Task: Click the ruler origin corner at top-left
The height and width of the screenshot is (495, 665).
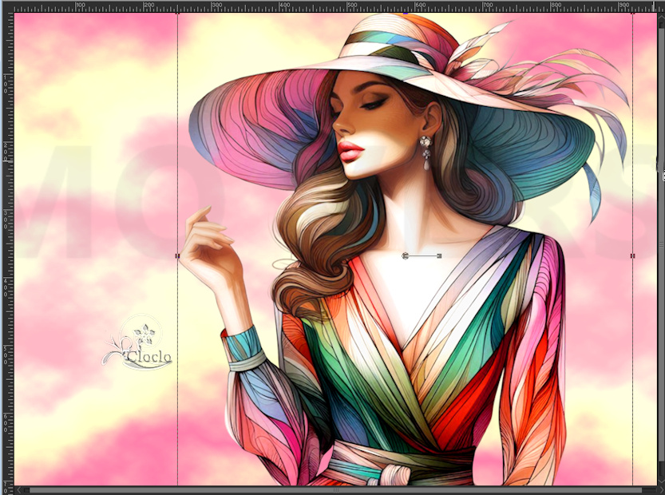Action: [x=6, y=6]
